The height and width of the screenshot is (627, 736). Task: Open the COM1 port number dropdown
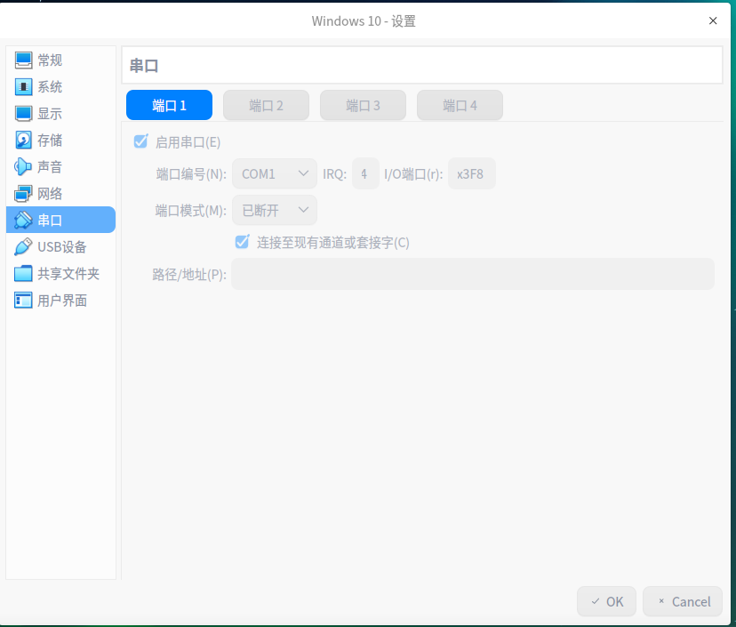point(275,173)
